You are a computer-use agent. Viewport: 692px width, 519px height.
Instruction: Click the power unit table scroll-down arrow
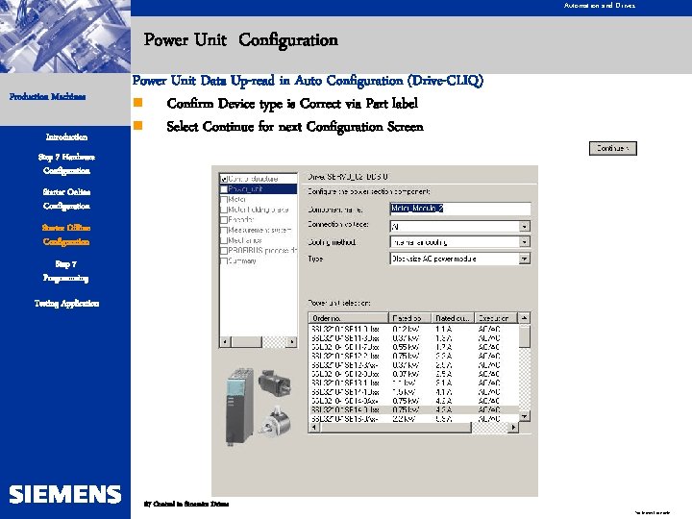pyautogui.click(x=524, y=416)
